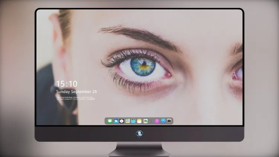Click the logo on monitor chin

[139, 134]
